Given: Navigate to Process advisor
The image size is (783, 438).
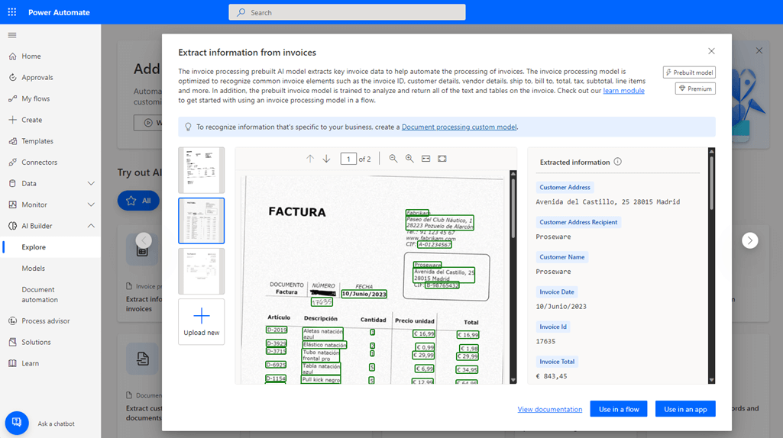Looking at the screenshot, I should [x=46, y=321].
